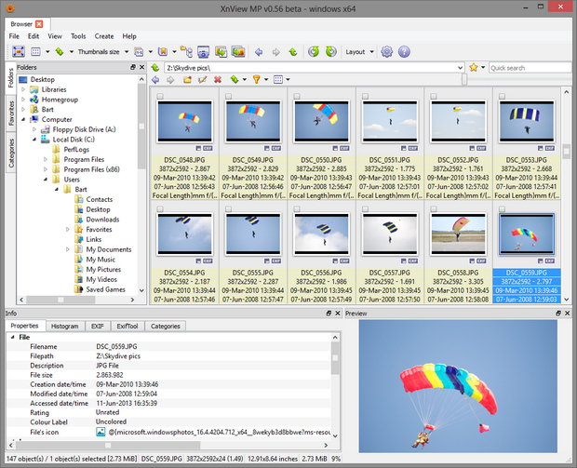
Task: Tick the checkbox on DSC_0548.JPG thumbnail
Action: click(161, 96)
